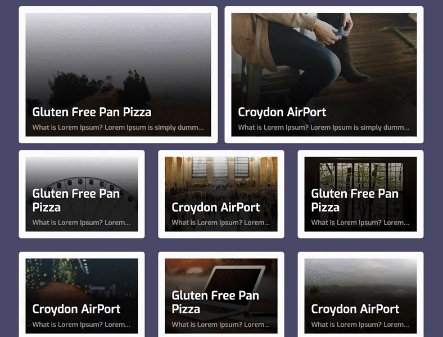Open the foggy trees Gluten Free Pan Pizza card
The height and width of the screenshot is (337, 443).
point(118,75)
